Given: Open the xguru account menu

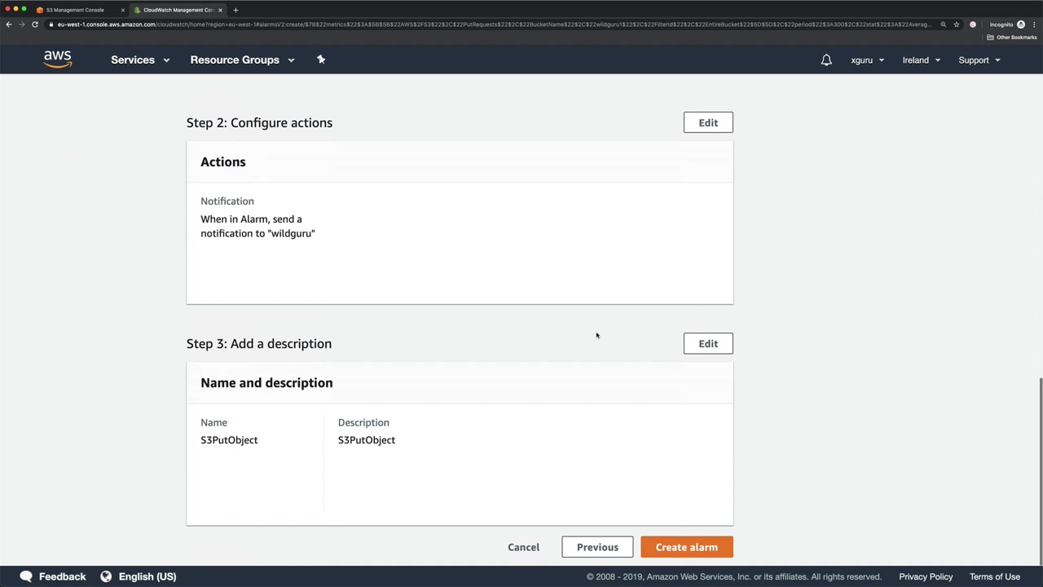Looking at the screenshot, I should (x=867, y=60).
